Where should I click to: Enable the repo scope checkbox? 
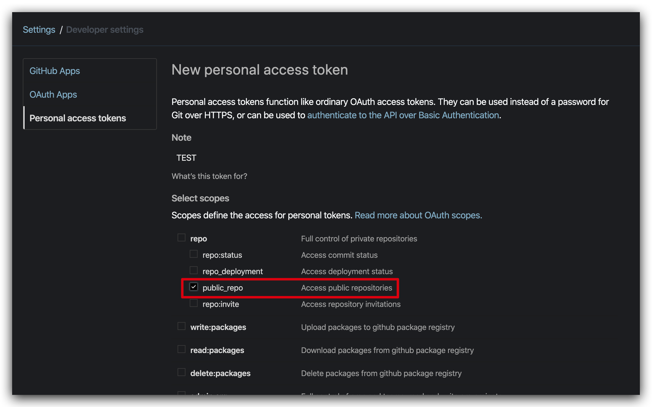[182, 237]
